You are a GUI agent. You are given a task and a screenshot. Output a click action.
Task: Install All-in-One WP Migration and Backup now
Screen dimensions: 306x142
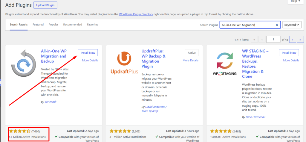(88, 53)
